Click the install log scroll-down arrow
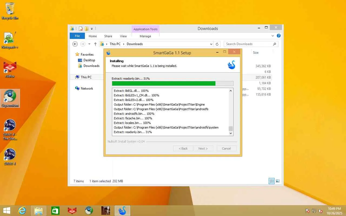 pyautogui.click(x=231, y=133)
